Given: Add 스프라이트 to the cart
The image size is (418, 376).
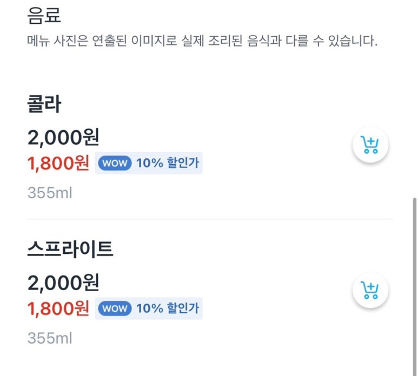Looking at the screenshot, I should click(x=370, y=290).
